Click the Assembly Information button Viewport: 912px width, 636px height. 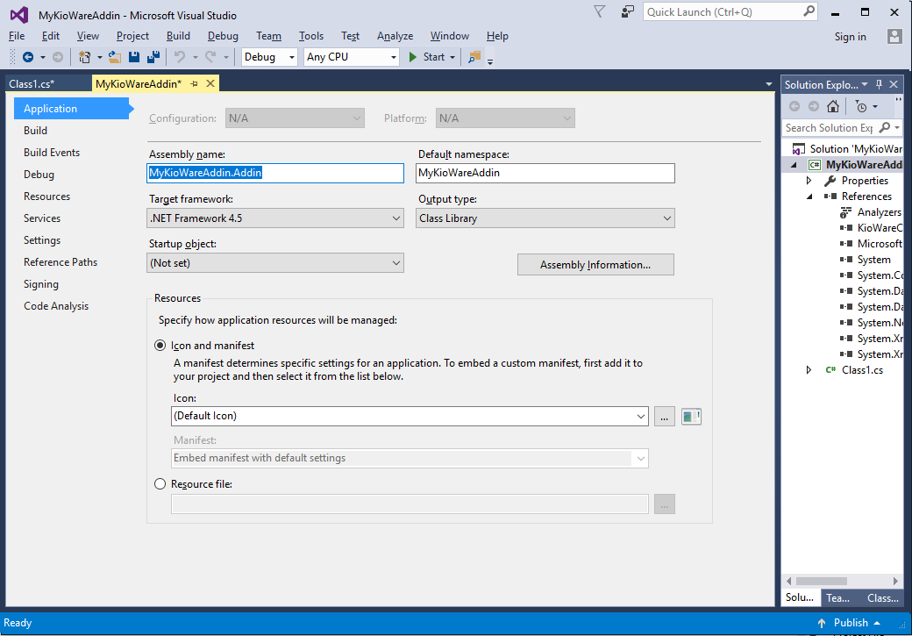pyautogui.click(x=595, y=265)
